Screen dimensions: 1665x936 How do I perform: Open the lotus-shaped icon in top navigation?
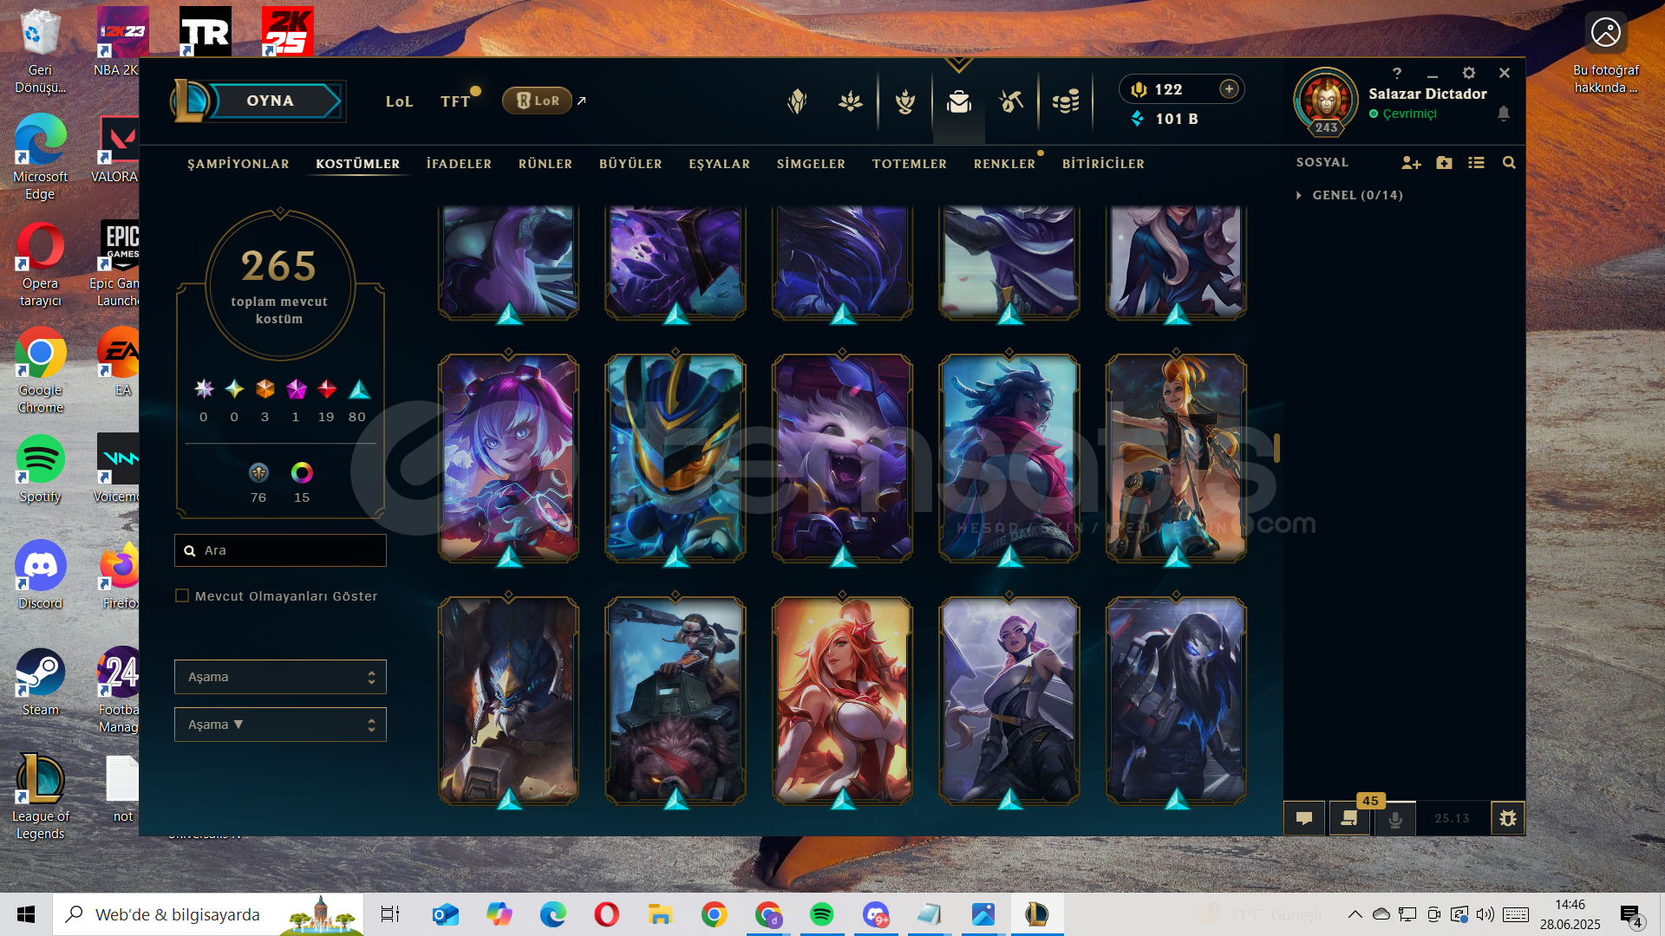pos(851,101)
